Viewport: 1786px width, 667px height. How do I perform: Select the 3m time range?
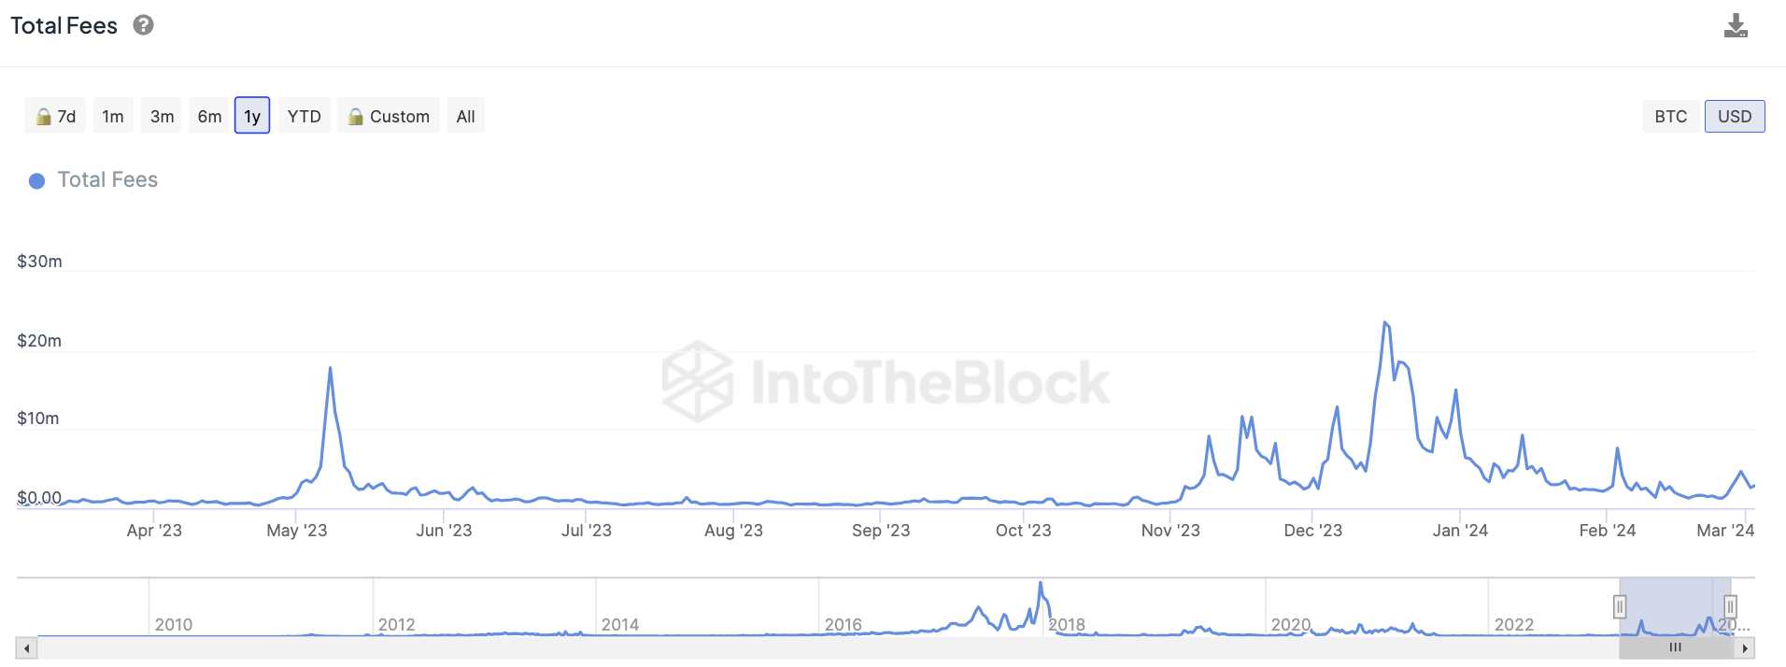coord(163,117)
